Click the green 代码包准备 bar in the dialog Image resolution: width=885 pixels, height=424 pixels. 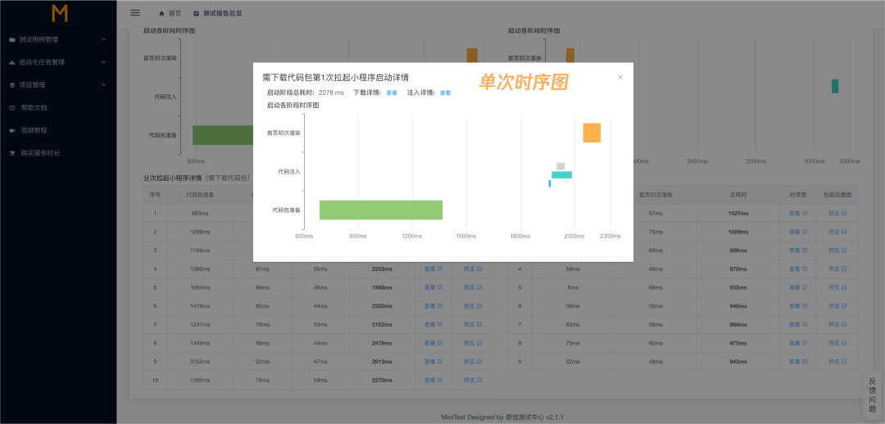coord(381,210)
